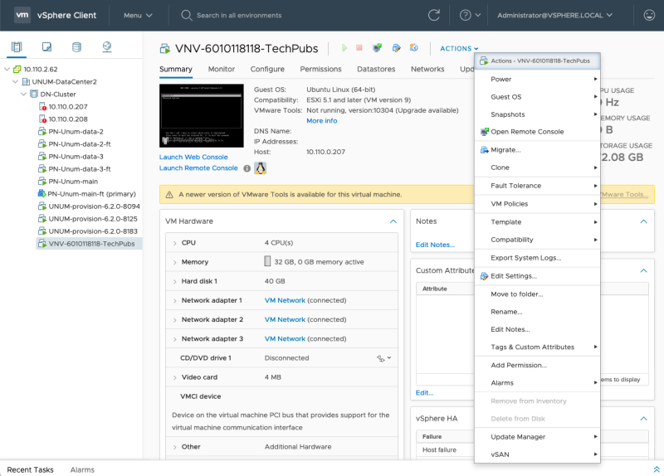The width and height of the screenshot is (664, 476).
Task: Collapse the 10.110.2.62 vCenter node
Action: coord(7,69)
